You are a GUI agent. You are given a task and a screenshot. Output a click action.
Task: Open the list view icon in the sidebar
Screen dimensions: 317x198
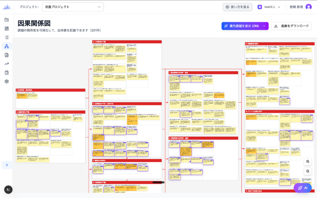[7, 37]
